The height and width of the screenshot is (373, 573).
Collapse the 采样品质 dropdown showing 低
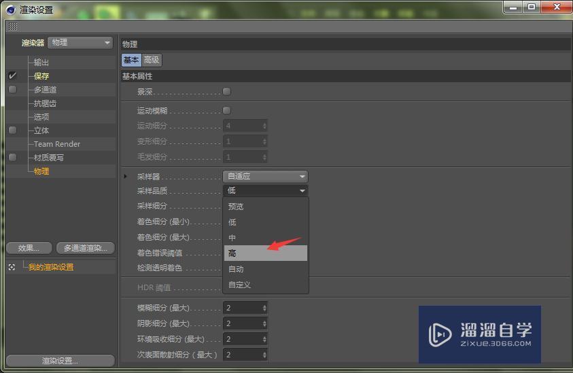[x=265, y=190]
